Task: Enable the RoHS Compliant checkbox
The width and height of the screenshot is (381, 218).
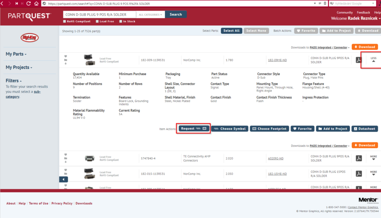Action: point(64,22)
